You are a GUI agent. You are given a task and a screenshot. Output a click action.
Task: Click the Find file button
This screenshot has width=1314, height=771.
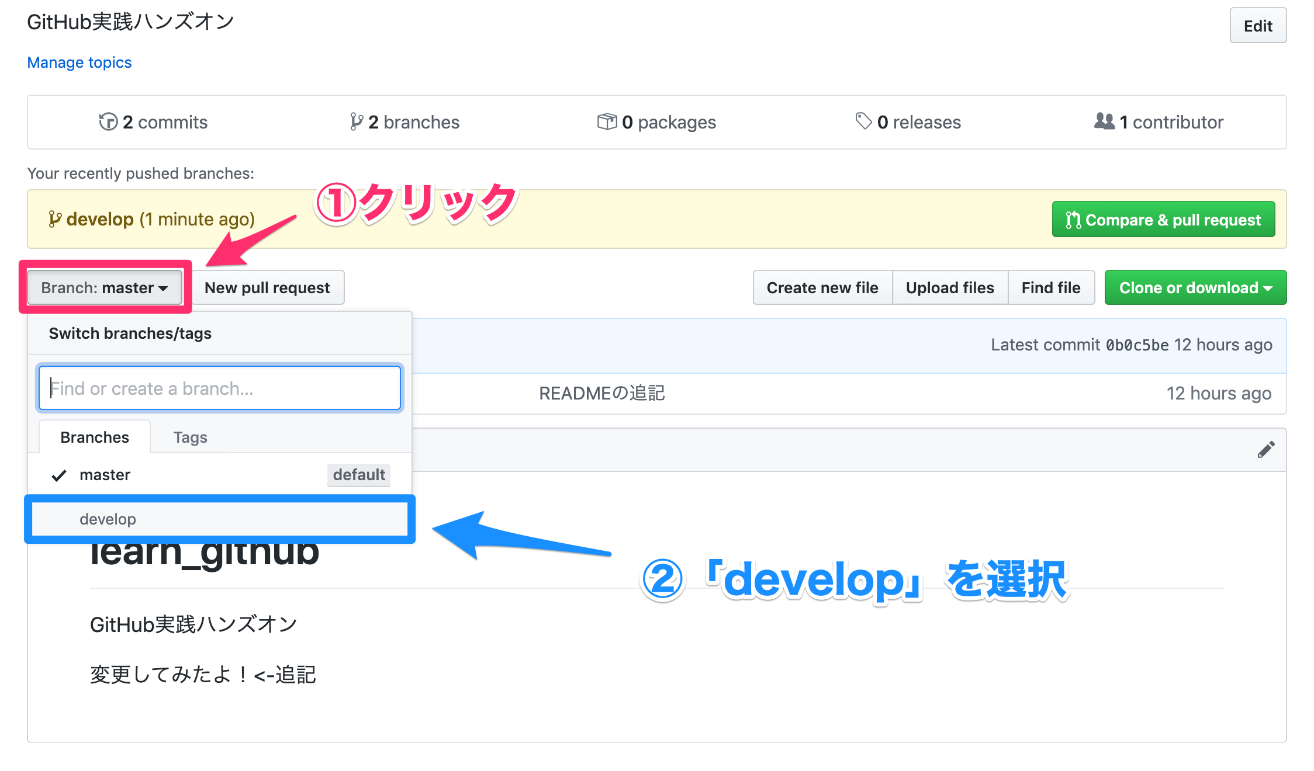click(x=1051, y=287)
